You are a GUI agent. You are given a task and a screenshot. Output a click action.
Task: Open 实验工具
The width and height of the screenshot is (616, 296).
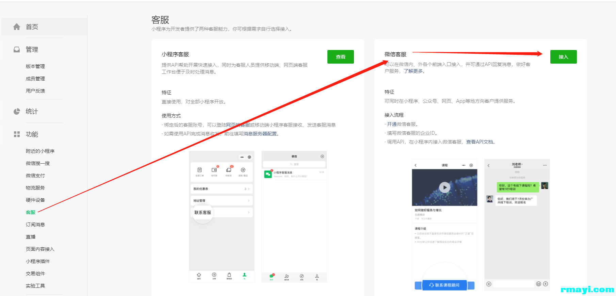coord(35,286)
